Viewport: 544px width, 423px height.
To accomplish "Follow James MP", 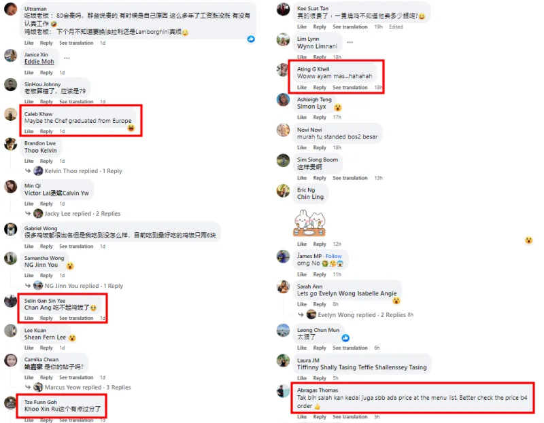I will pos(333,256).
